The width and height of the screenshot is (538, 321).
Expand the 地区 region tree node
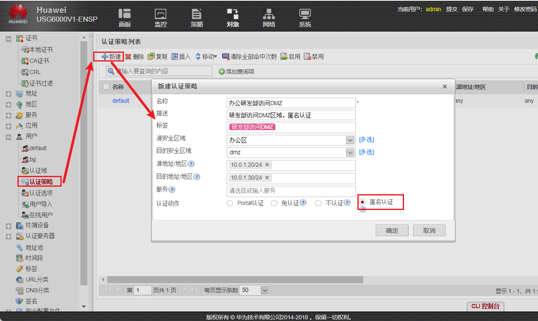[8, 105]
